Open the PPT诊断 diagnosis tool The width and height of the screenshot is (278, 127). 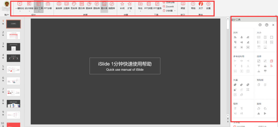point(48,5)
